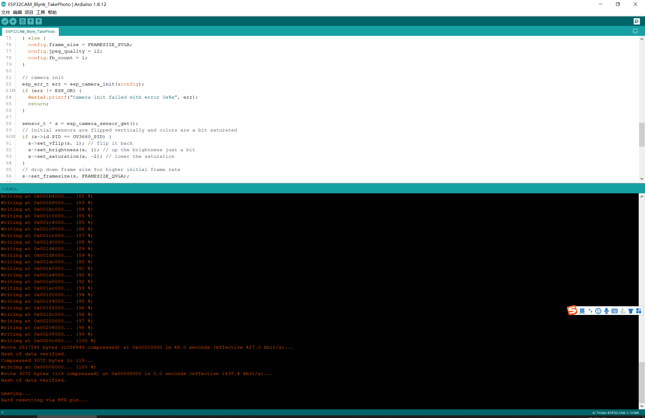Select the ESP32CAM_Blynk_TakePhoto tab

click(30, 31)
